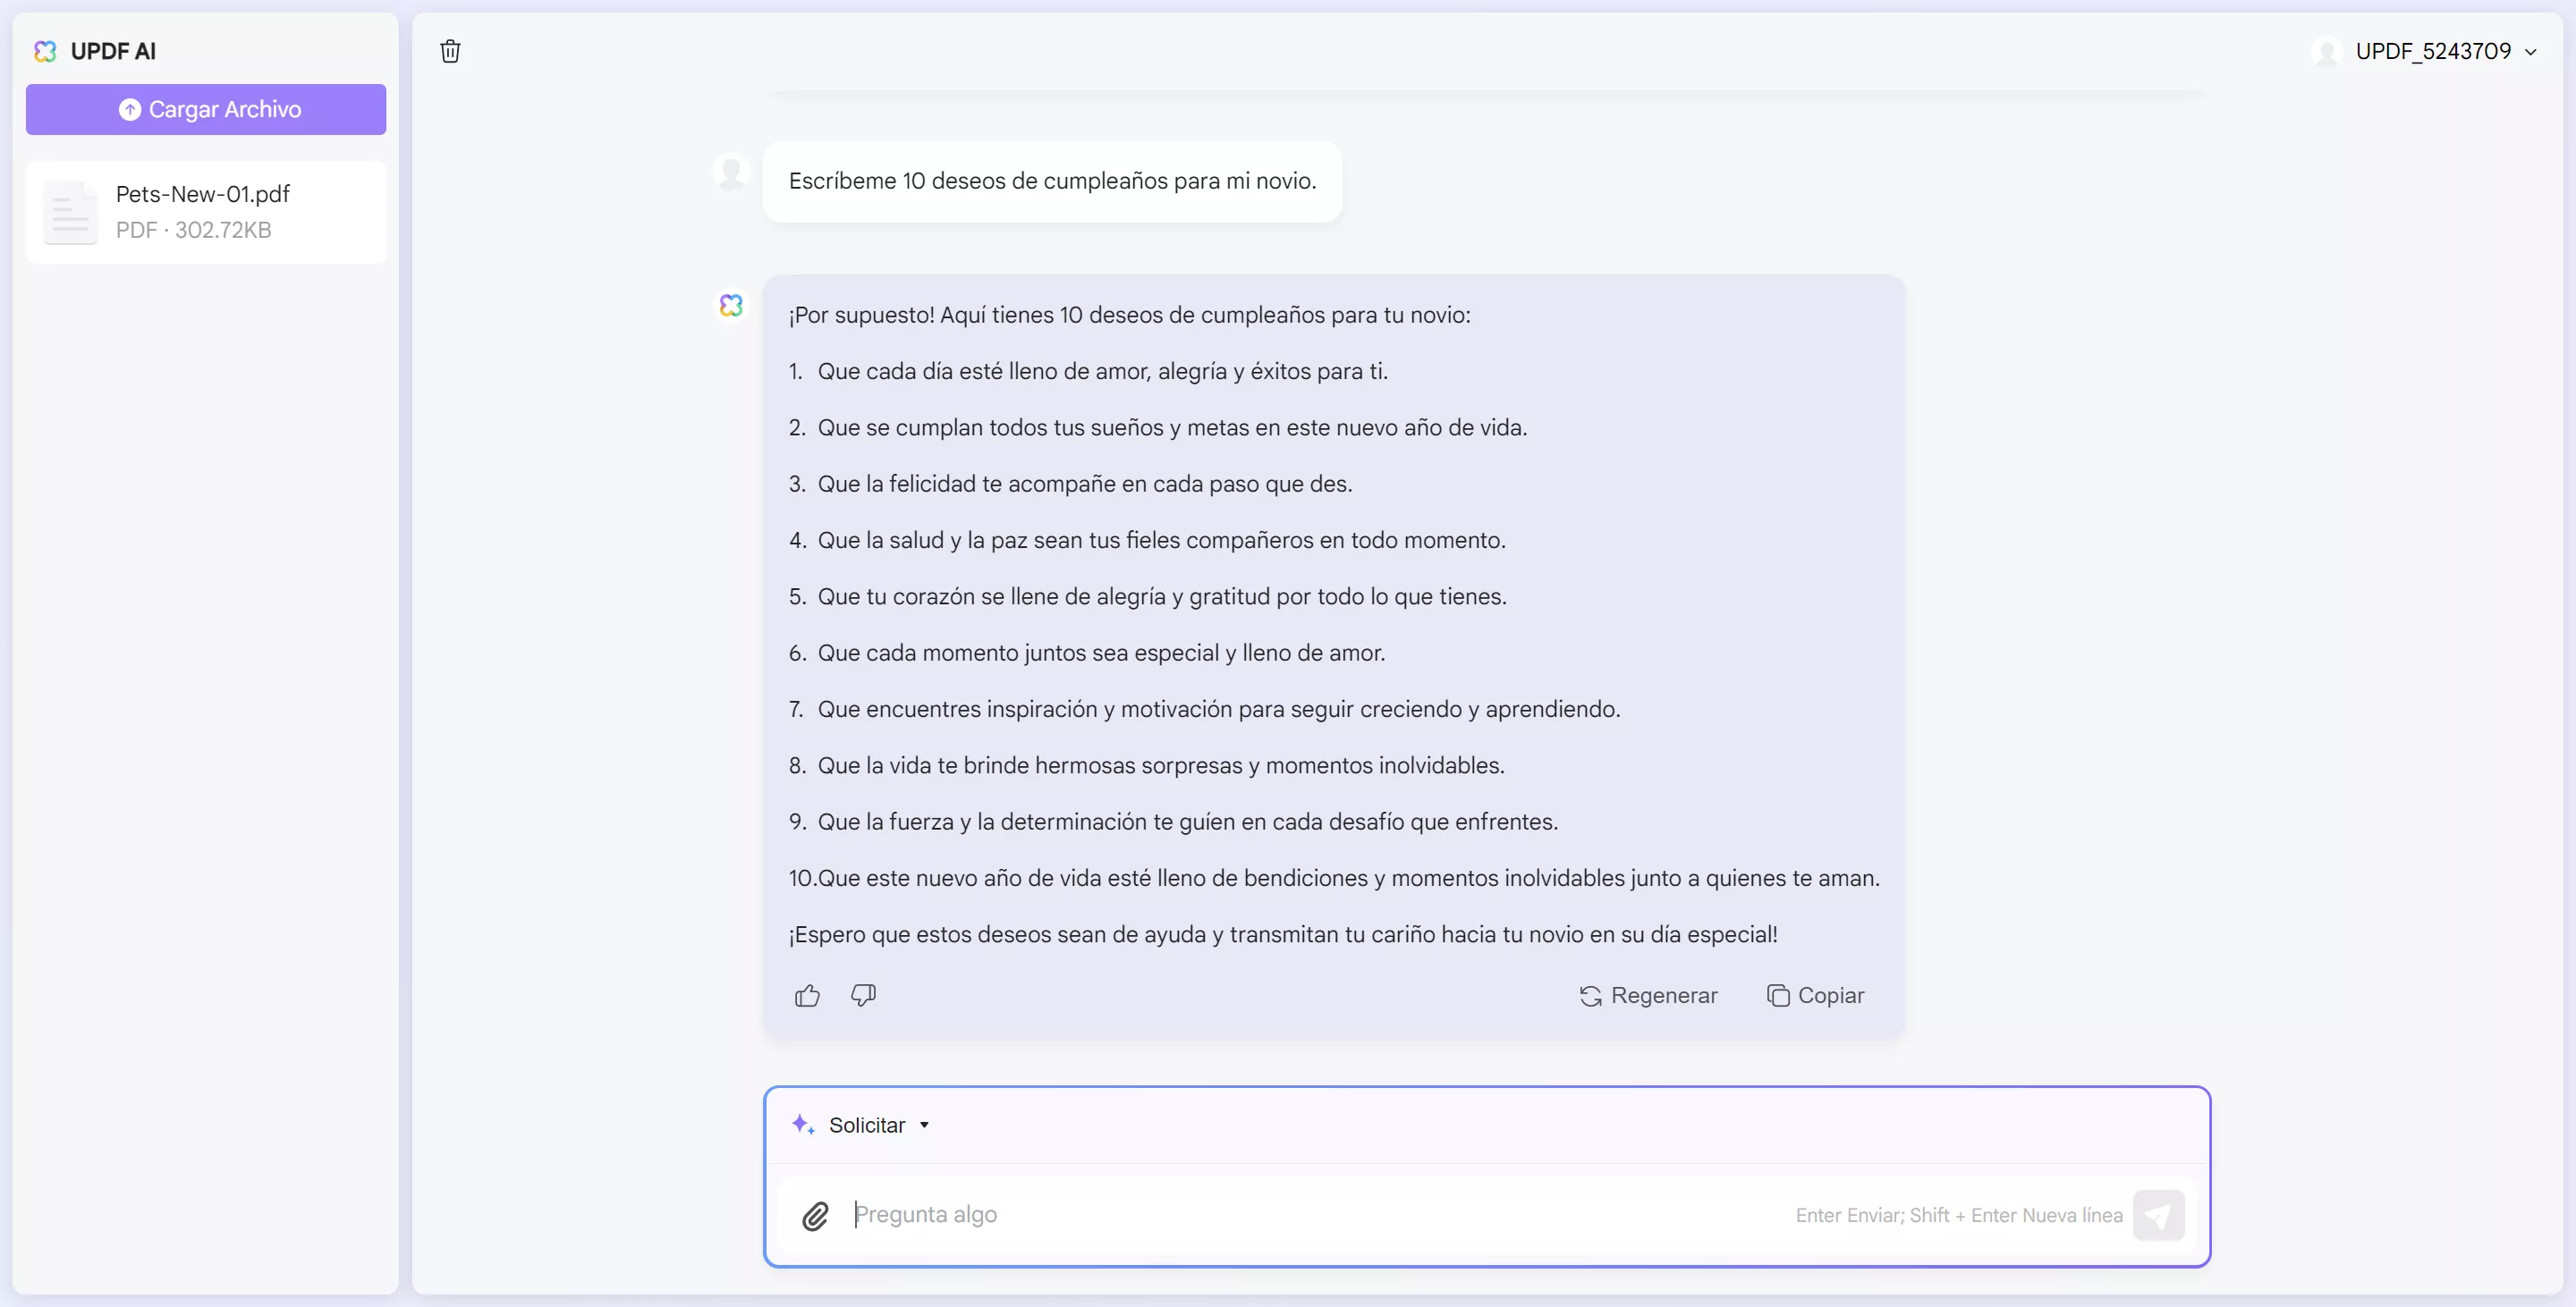The width and height of the screenshot is (2576, 1307).
Task: Click the Pregunta algo input field
Action: pyautogui.click(x=1300, y=1214)
